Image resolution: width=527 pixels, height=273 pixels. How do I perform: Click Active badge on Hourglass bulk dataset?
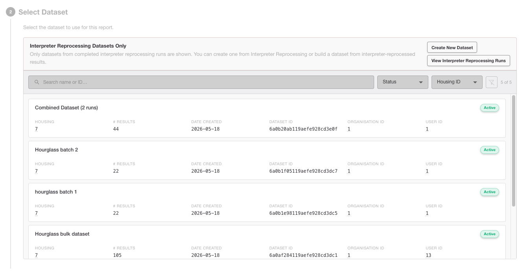[490, 234]
